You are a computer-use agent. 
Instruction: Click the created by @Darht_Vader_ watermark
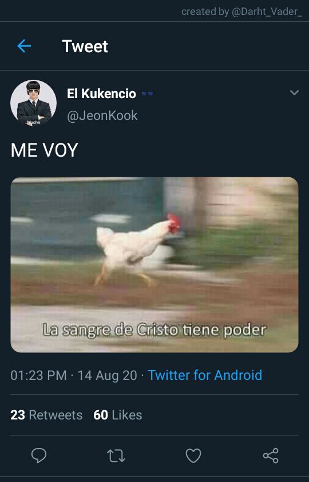coord(241,11)
